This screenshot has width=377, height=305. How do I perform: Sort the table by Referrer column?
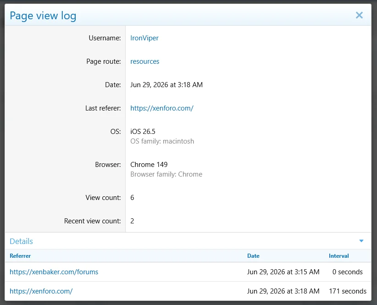[x=20, y=256]
